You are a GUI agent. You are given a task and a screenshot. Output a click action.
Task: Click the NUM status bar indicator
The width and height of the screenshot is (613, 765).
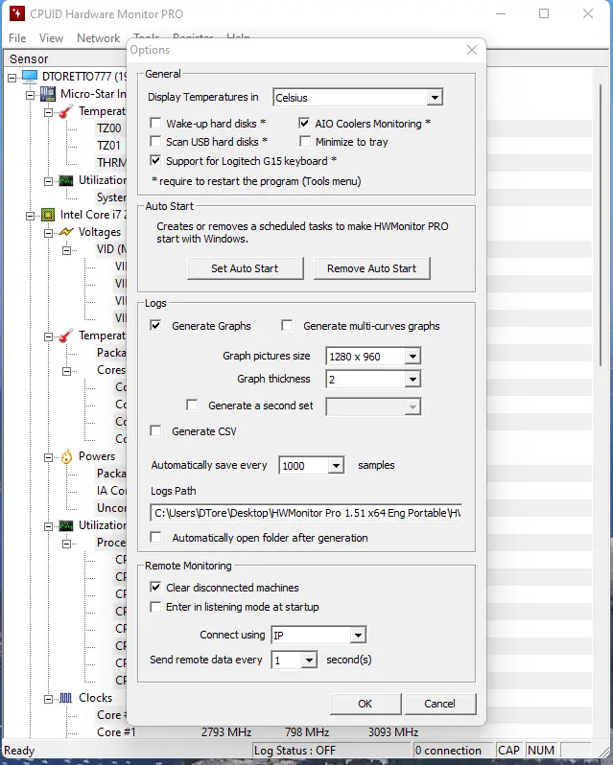click(x=541, y=751)
